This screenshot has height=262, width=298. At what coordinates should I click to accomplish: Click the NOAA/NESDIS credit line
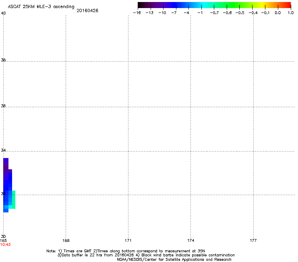(174, 260)
